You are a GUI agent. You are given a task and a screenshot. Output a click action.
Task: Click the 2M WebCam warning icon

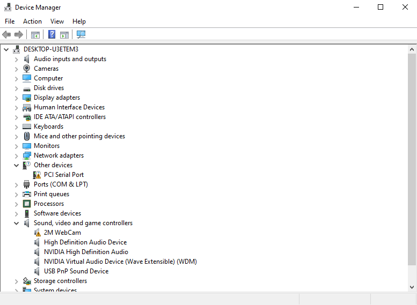(x=37, y=233)
